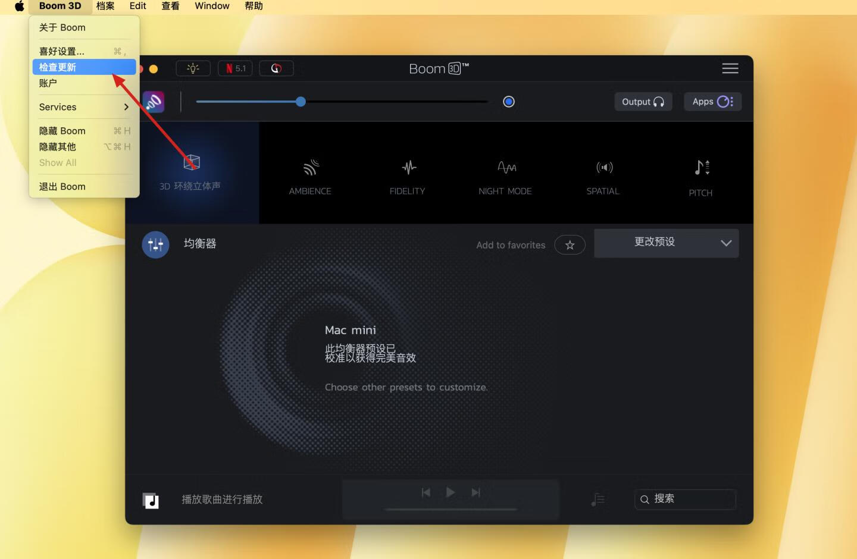Open the 更改预设 preset dropdown

667,243
